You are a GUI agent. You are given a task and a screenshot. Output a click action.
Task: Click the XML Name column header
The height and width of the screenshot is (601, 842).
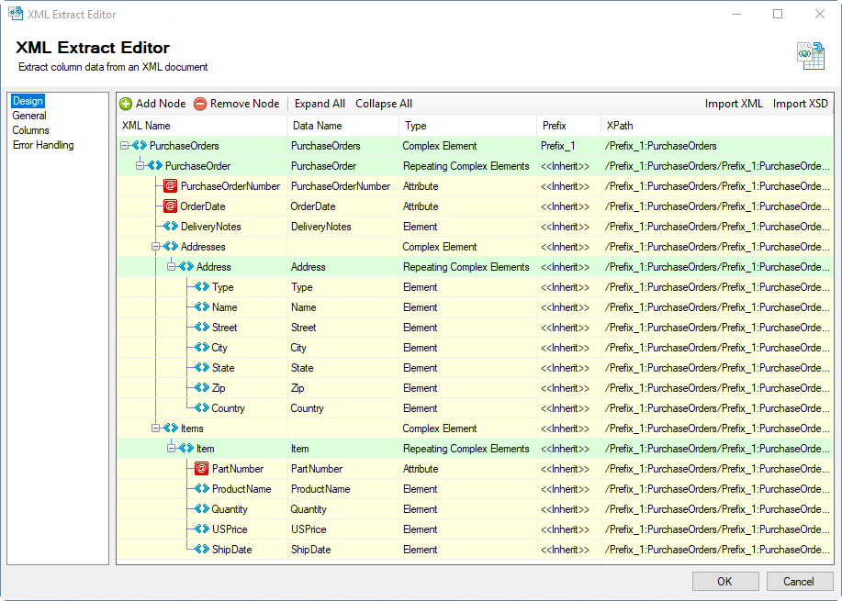pos(202,126)
